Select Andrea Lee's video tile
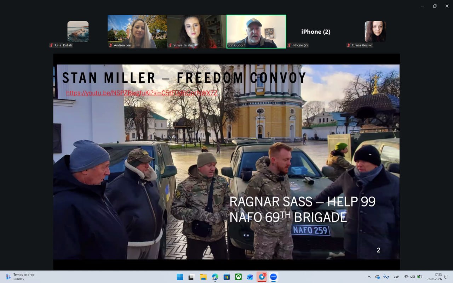 [137, 32]
